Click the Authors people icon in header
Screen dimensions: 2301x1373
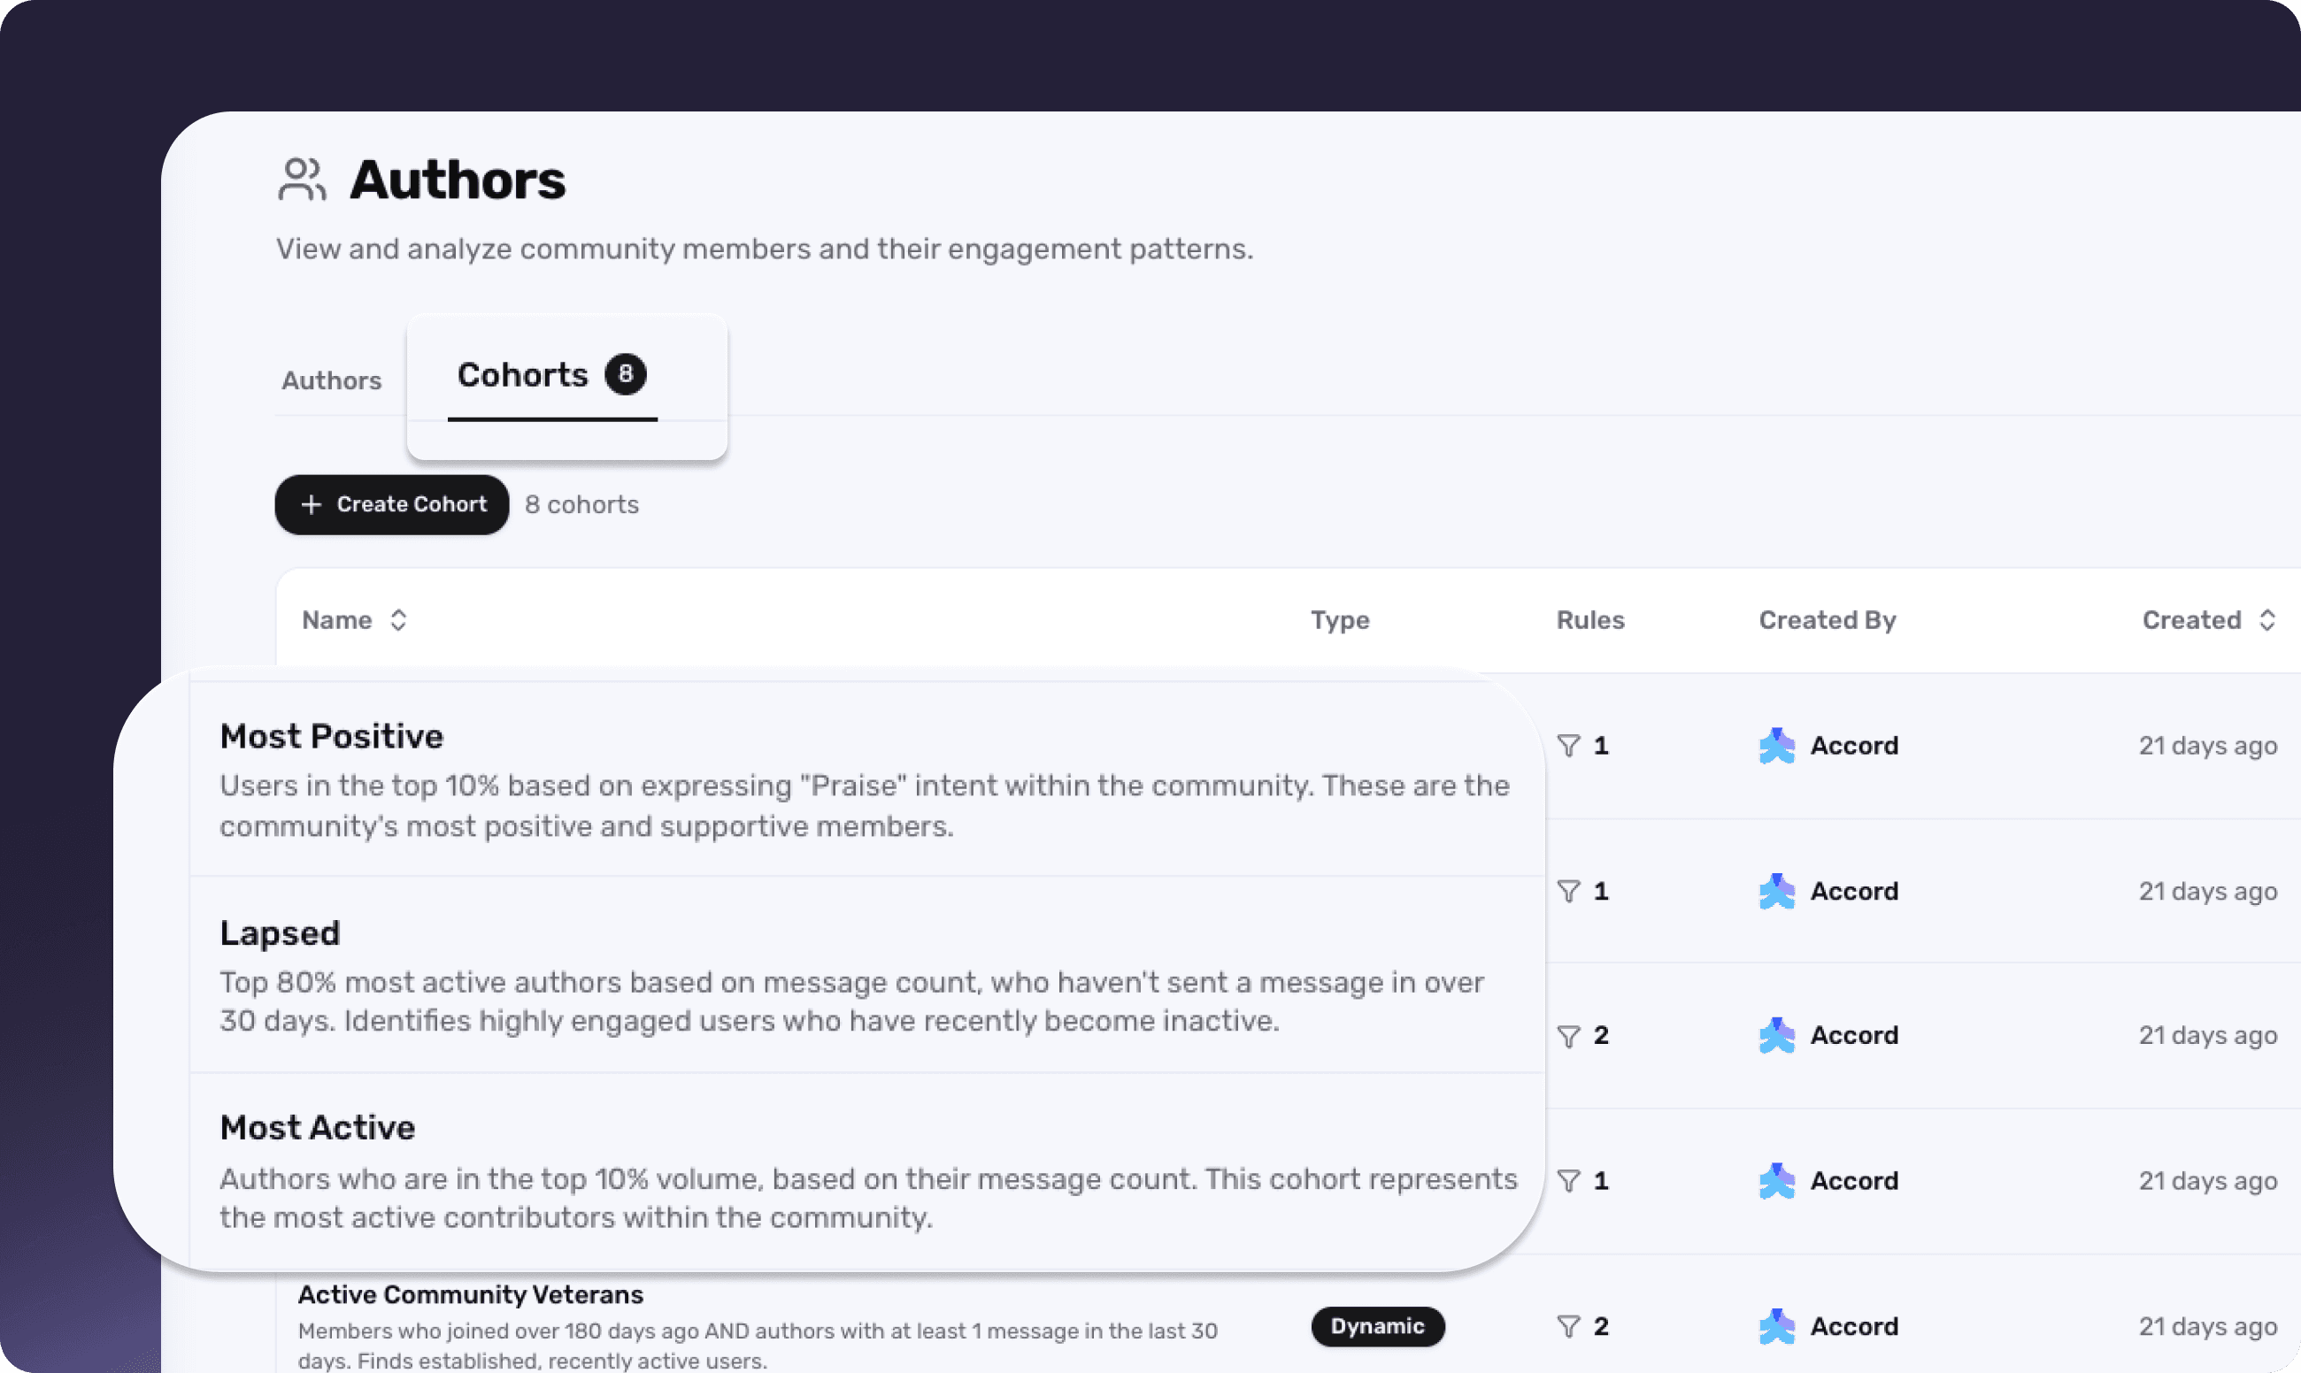point(302,180)
